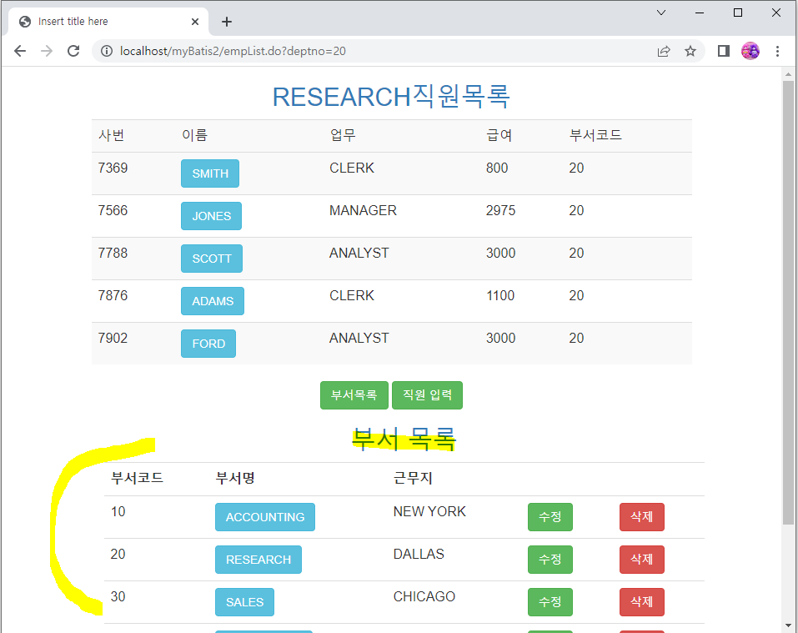798x633 pixels.
Task: Click the DALLAS location cell
Action: click(x=419, y=554)
